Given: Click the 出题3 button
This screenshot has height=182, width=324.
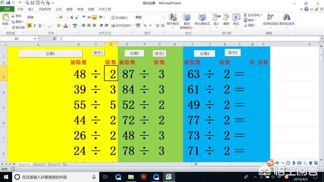Looking at the screenshot, I should (x=205, y=54).
